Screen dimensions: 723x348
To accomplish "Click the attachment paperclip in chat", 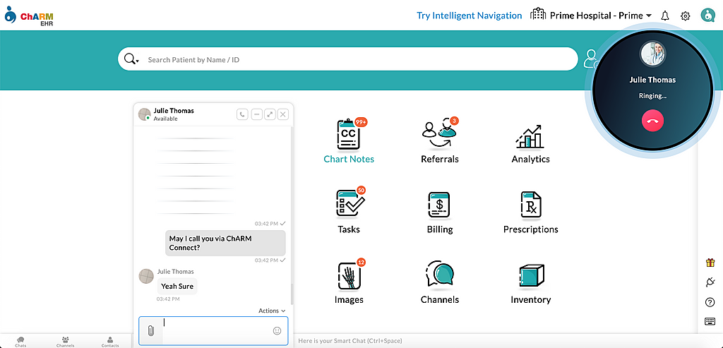I will point(151,330).
